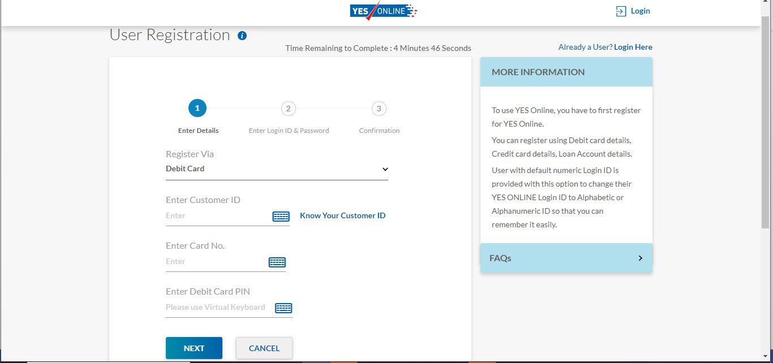The width and height of the screenshot is (773, 363).
Task: Click the Login arrow icon in header
Action: coord(621,11)
